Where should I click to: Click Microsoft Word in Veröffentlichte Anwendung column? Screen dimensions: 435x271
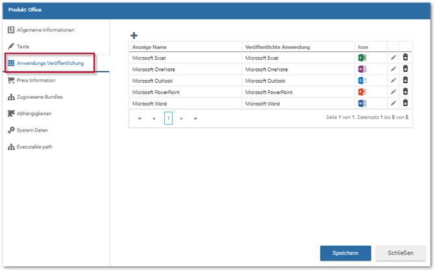[262, 103]
